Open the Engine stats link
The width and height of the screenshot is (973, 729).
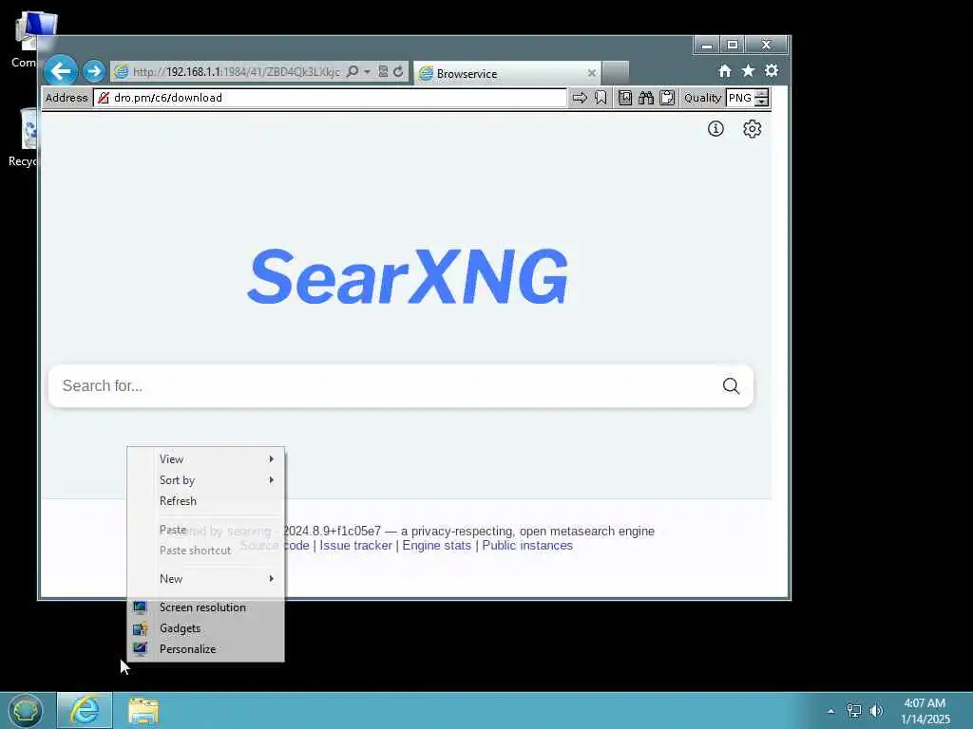pos(436,546)
